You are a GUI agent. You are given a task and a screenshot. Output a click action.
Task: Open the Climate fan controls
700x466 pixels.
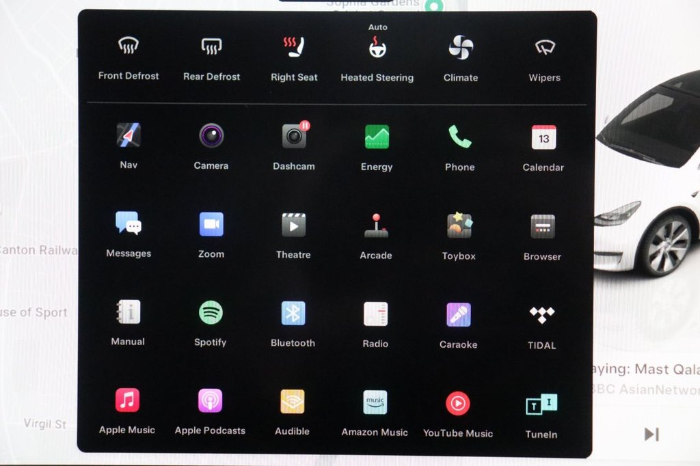[x=461, y=48]
